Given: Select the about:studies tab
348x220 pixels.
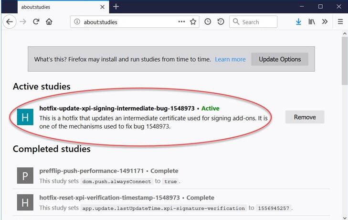Looking at the screenshot, I should pyautogui.click(x=53, y=7).
